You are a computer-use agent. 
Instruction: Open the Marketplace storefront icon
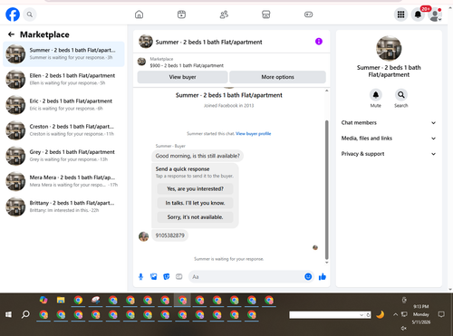coord(266,14)
